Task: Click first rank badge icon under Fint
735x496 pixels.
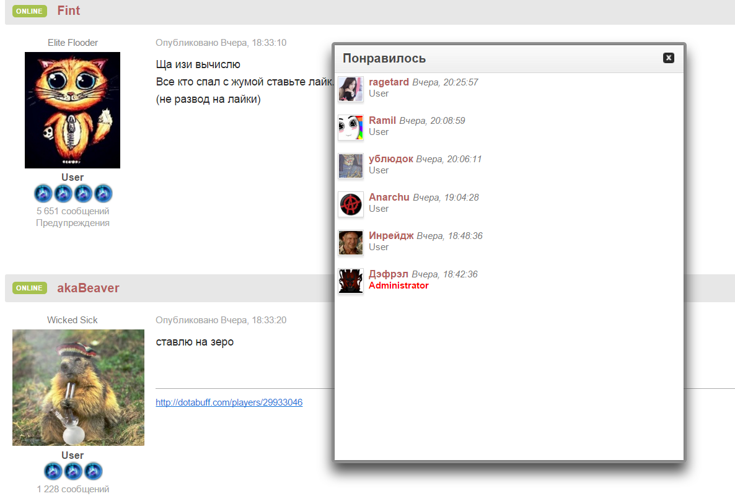Action: click(x=43, y=193)
